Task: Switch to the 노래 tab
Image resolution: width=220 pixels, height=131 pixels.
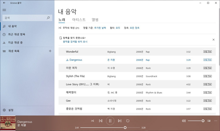Action: (x=62, y=20)
